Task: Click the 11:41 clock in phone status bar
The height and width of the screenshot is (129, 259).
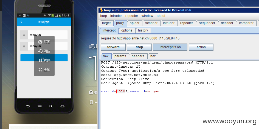Action: coord(66,16)
